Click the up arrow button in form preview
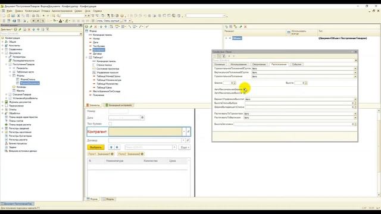This screenshot has width=381, height=214. [x=111, y=147]
